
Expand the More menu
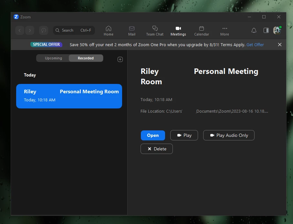pyautogui.click(x=225, y=31)
